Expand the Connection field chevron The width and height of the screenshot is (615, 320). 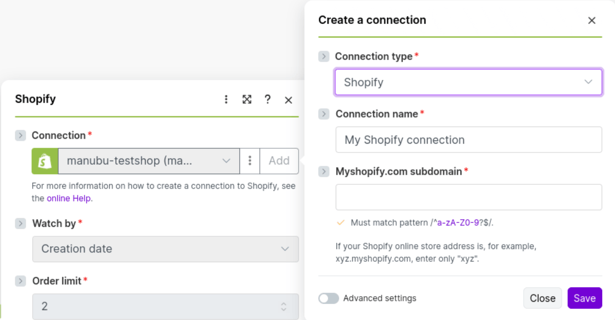click(20, 135)
